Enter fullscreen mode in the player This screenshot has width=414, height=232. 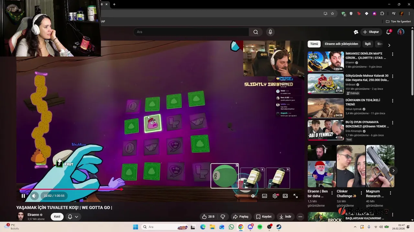click(x=296, y=196)
